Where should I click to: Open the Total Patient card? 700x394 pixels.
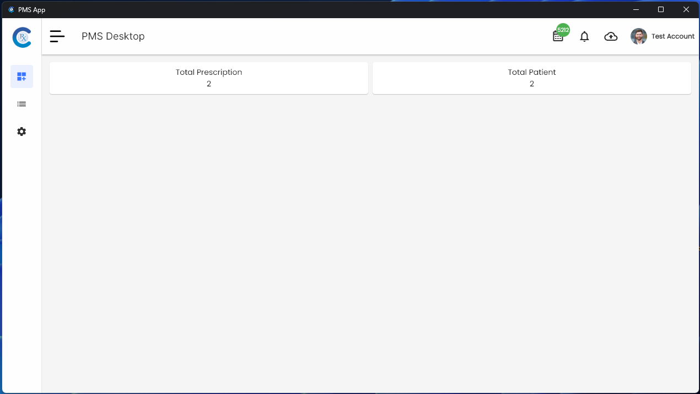[531, 78]
